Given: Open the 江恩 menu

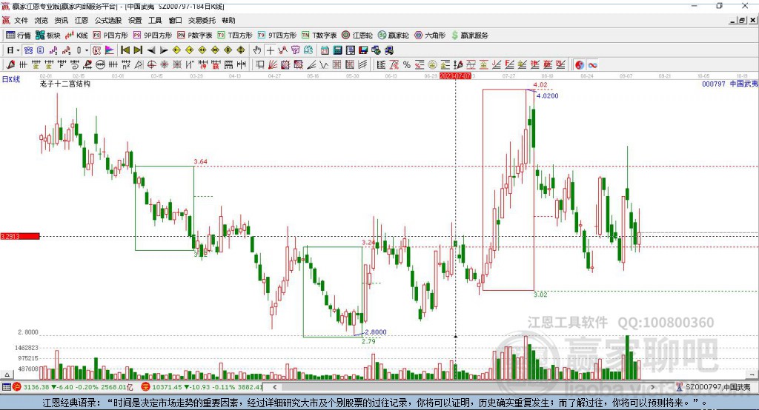Looking at the screenshot, I should click(x=82, y=20).
